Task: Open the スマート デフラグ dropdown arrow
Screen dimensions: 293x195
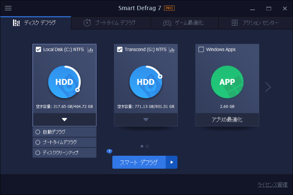Action: tap(172, 162)
